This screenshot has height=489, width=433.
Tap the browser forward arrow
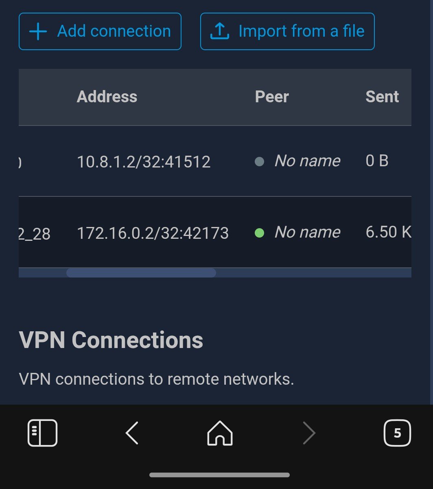click(x=309, y=433)
